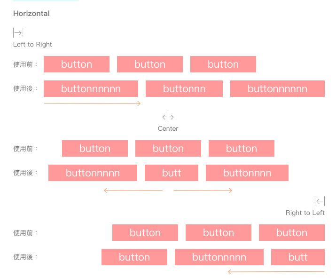
Task: Click the orange arrow at the bottom right
Action: [x=276, y=271]
